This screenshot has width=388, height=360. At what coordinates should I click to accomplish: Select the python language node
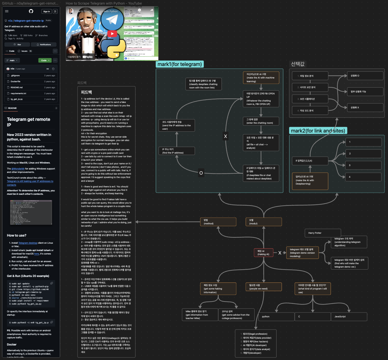tap(276, 316)
